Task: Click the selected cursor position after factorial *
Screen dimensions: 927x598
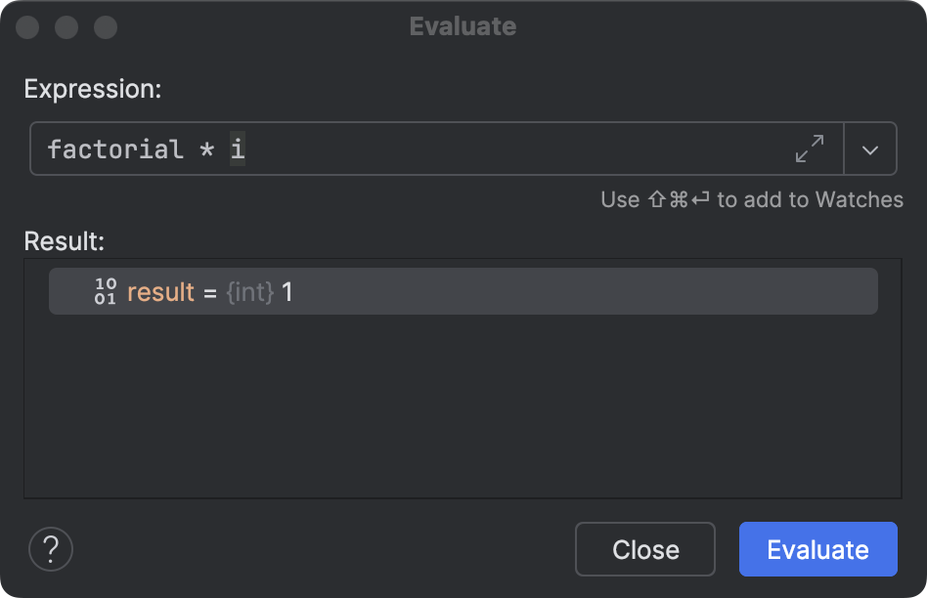Action: pos(238,149)
